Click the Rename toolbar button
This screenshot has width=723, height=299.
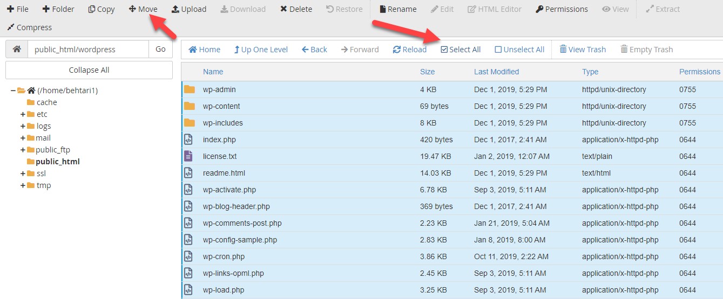[398, 9]
